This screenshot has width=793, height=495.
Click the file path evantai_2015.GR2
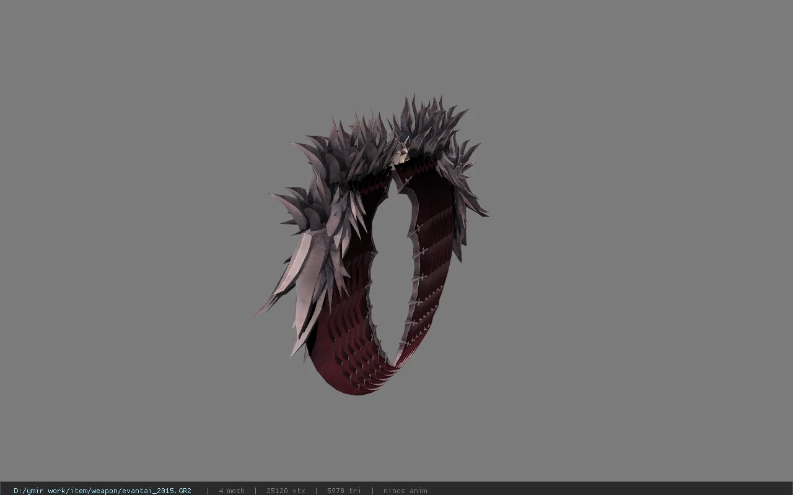[102, 491]
